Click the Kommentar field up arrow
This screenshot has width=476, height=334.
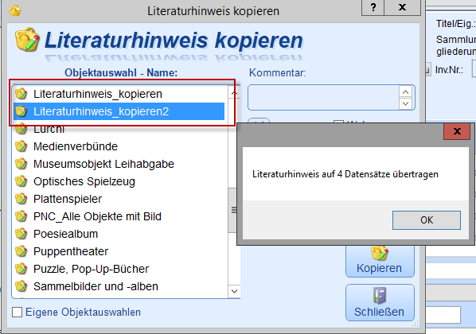click(x=405, y=91)
